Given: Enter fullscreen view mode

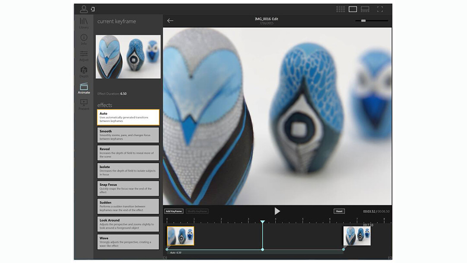Looking at the screenshot, I should pos(380,9).
